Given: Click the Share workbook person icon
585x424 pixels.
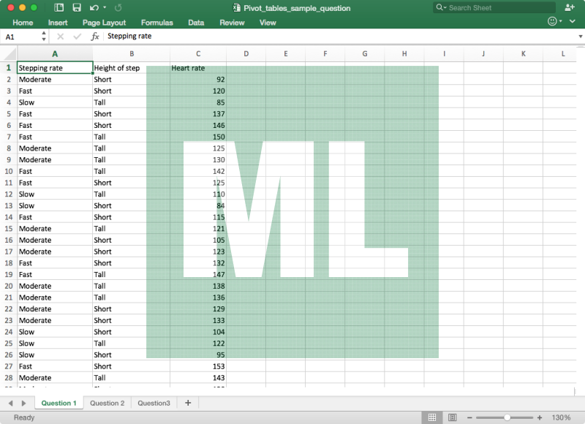Looking at the screenshot, I should click(570, 7).
